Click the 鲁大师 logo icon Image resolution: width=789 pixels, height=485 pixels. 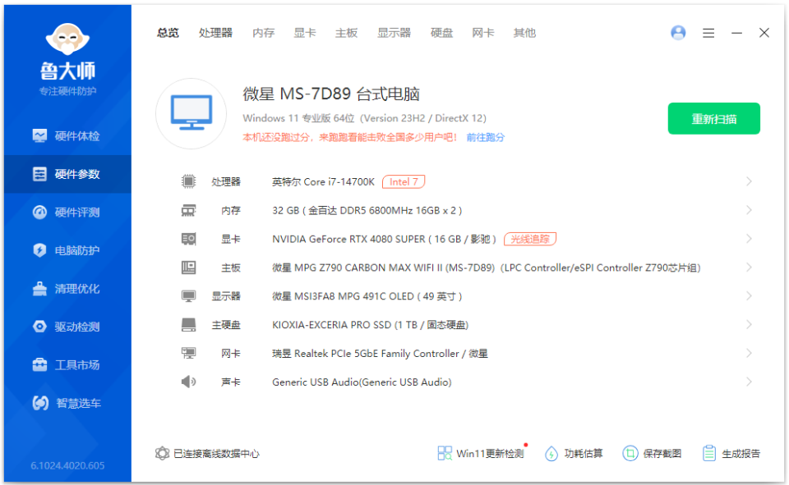point(67,39)
